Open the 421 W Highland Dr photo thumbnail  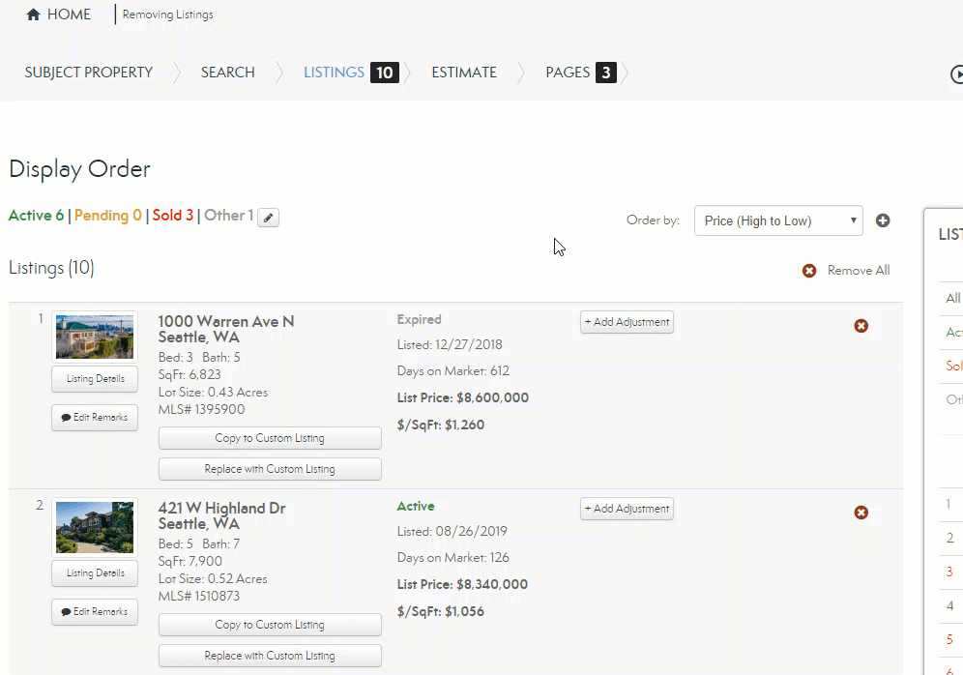pos(95,526)
